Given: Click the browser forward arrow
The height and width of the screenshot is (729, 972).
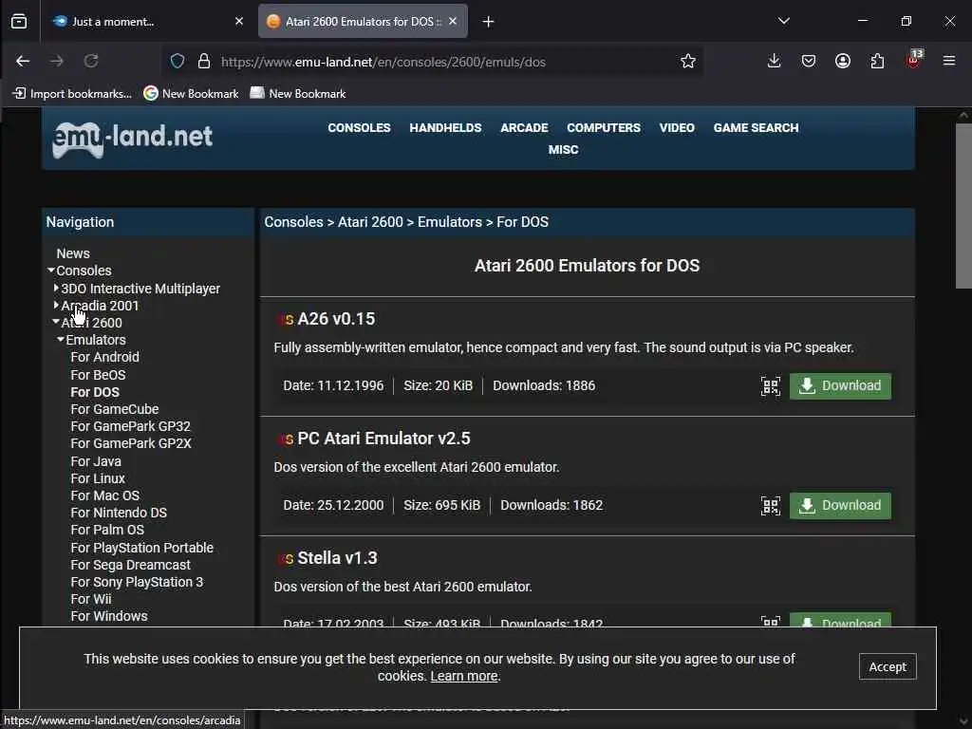Looking at the screenshot, I should click(57, 61).
